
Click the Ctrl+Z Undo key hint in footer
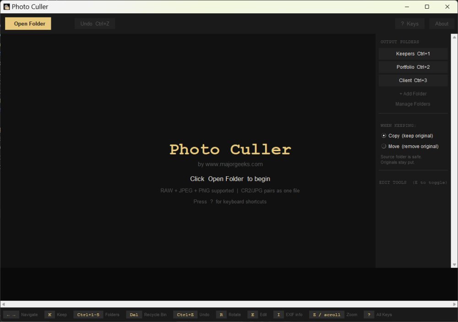191,315
